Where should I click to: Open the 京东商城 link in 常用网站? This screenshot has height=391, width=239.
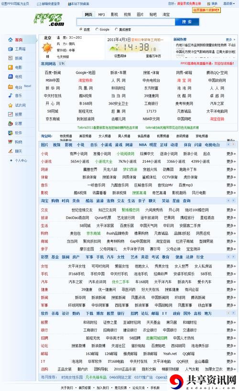coord(53,119)
